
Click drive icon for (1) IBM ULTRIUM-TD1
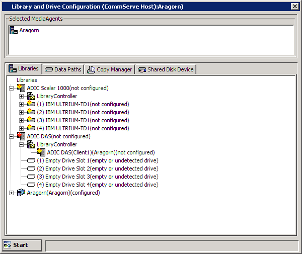(31, 104)
